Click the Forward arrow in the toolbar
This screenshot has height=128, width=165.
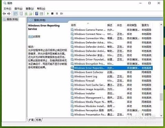coord(9,14)
